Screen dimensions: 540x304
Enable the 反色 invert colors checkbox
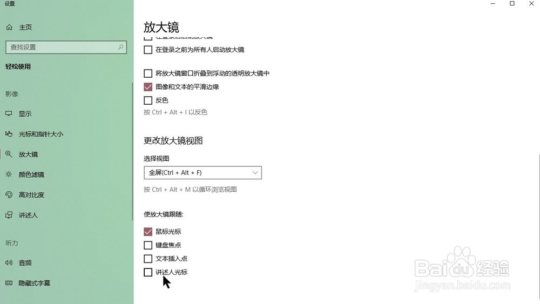pos(148,100)
